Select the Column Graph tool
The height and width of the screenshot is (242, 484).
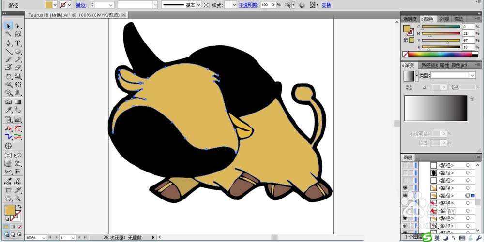point(17,119)
